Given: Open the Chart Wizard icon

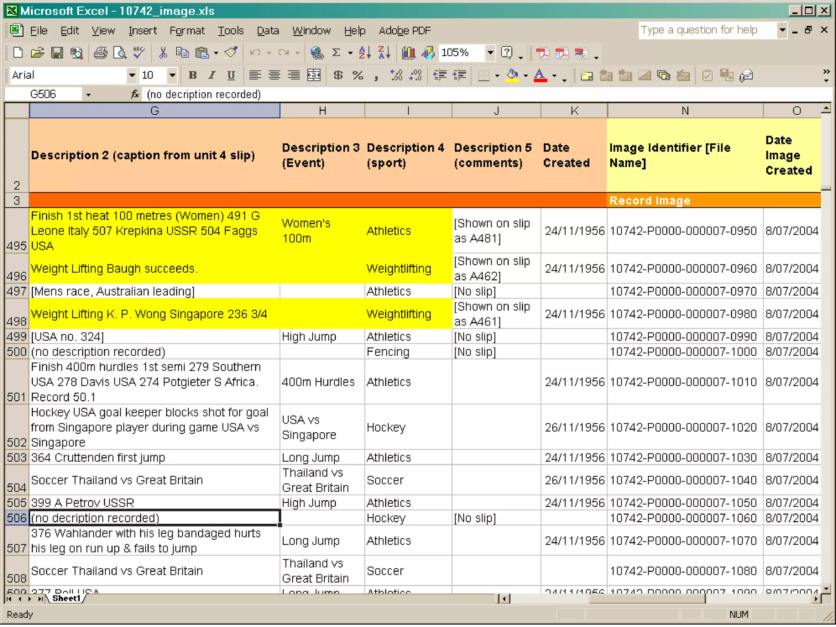Looking at the screenshot, I should (408, 53).
